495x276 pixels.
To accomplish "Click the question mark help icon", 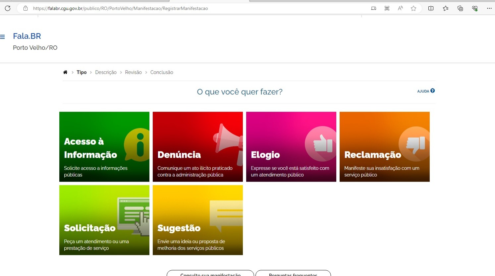I will (x=432, y=91).
